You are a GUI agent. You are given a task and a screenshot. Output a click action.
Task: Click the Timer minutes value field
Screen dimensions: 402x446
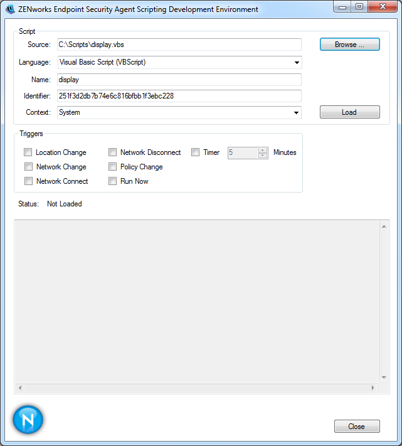243,152
